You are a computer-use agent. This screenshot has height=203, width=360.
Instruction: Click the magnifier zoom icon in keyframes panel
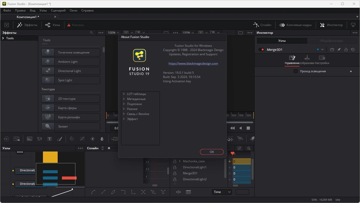249,148
